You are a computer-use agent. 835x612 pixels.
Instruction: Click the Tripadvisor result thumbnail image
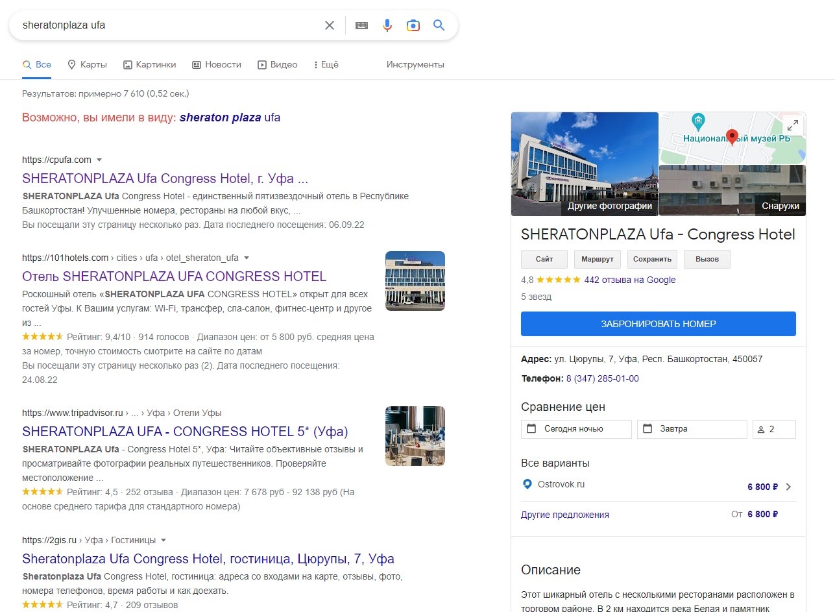click(415, 436)
